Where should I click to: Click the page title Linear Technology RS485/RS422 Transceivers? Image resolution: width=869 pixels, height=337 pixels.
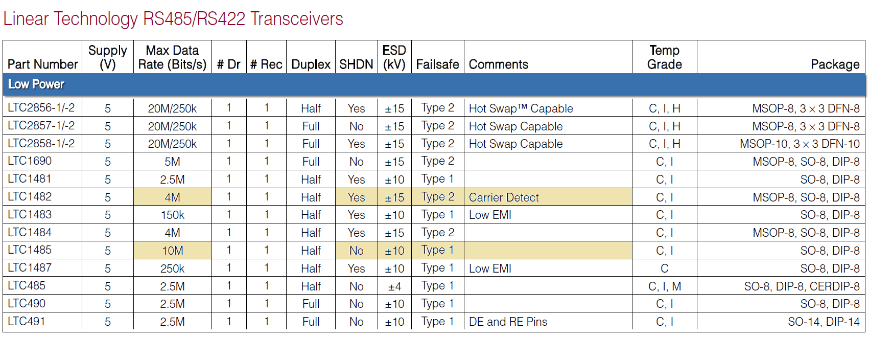pyautogui.click(x=173, y=19)
